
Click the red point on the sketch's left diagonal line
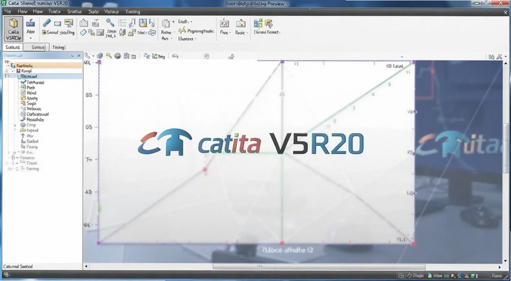click(x=205, y=169)
